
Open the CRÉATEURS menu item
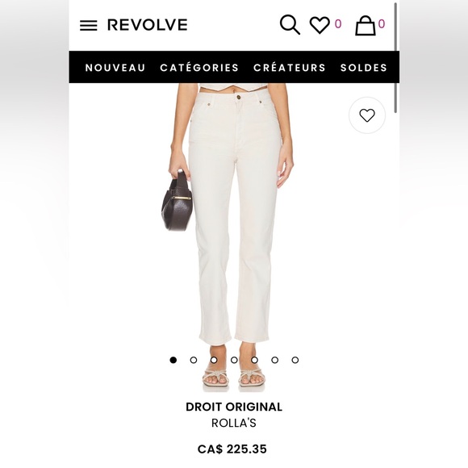[290, 68]
